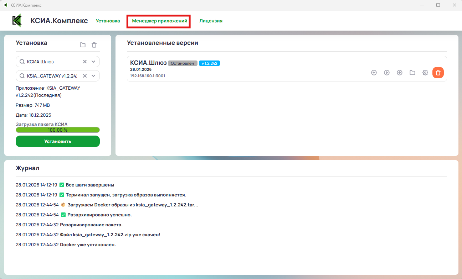Image resolution: width=462 pixels, height=279 pixels.
Task: Switch to Менеджер приложений tab
Action: 159,21
